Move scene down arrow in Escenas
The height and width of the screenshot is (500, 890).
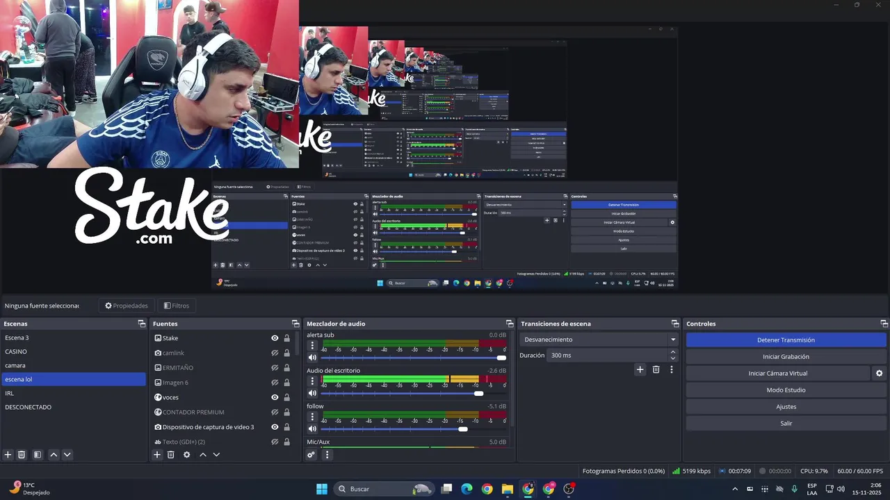click(67, 455)
